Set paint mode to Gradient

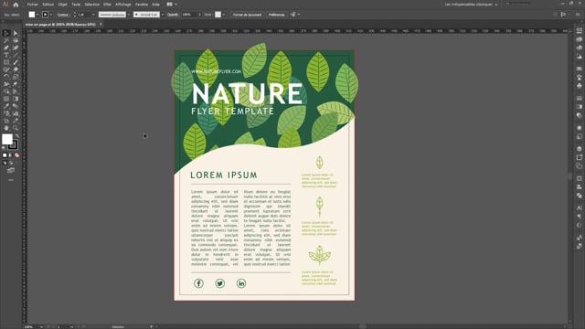(10, 155)
